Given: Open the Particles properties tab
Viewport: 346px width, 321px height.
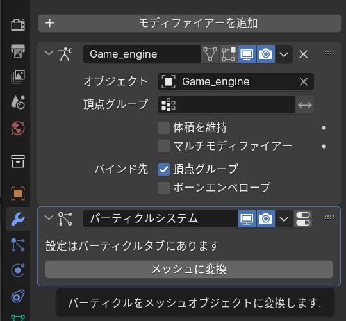Looking at the screenshot, I should click(x=18, y=245).
